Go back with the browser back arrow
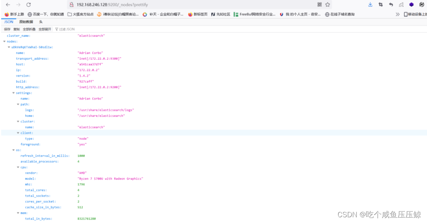427x222 pixels. (8, 5)
